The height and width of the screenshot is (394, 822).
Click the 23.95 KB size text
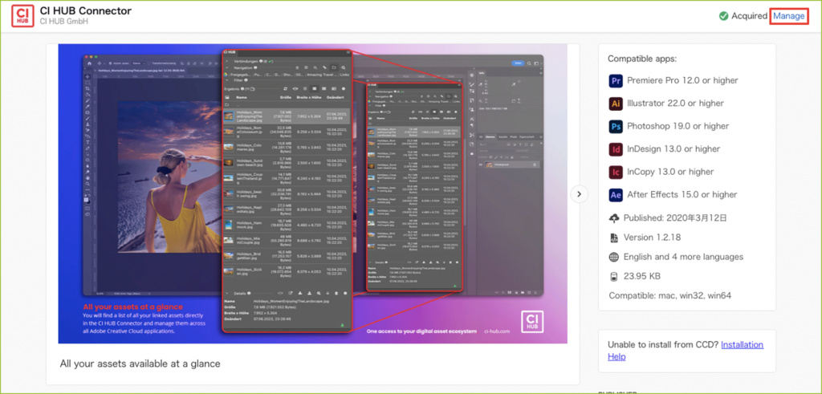[641, 276]
